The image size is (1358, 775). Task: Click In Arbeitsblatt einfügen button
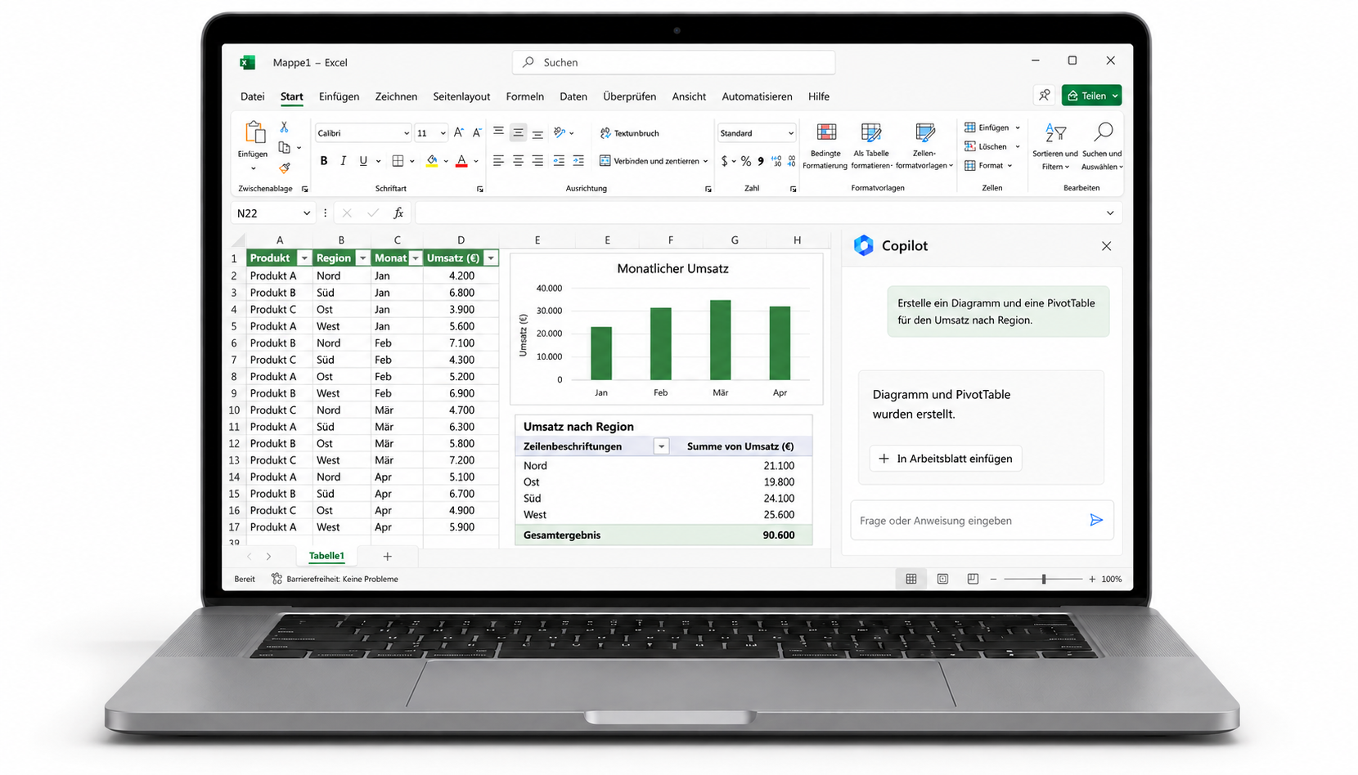(946, 459)
